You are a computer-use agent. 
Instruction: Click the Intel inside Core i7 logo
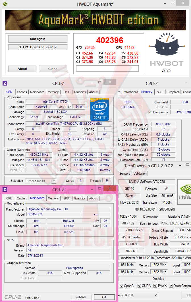pos(100,109)
